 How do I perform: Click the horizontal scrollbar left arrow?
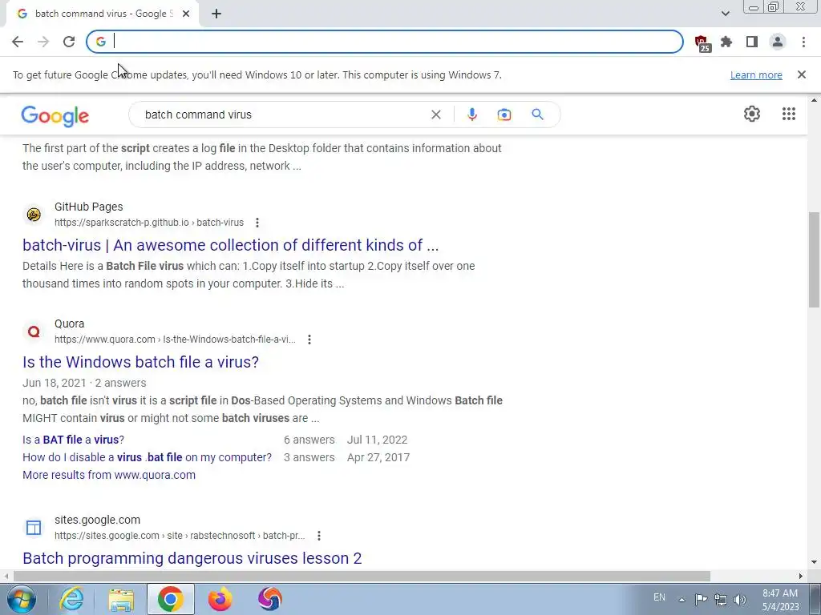click(6, 577)
